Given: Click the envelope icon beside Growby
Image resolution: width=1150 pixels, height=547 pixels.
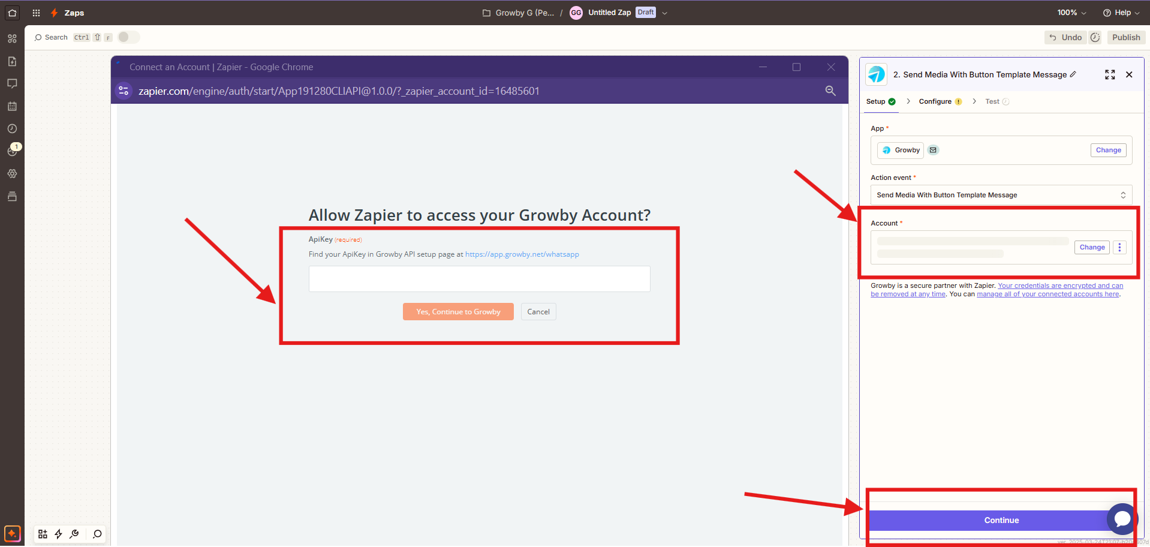Looking at the screenshot, I should pos(933,150).
